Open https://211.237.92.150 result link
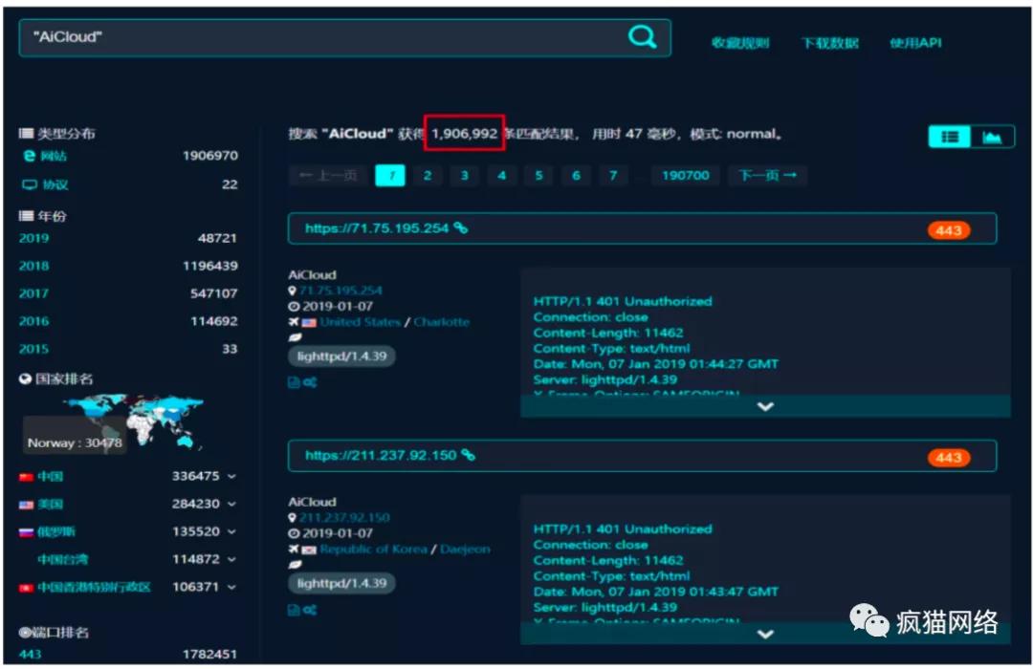The width and height of the screenshot is (1033, 669). point(380,456)
